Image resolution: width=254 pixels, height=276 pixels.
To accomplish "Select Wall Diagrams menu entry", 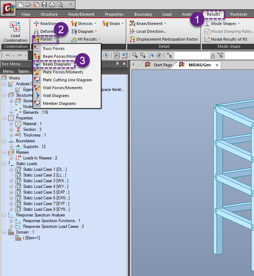I will pos(67,96).
